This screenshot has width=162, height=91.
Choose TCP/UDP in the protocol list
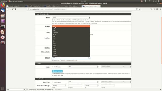click(71, 33)
